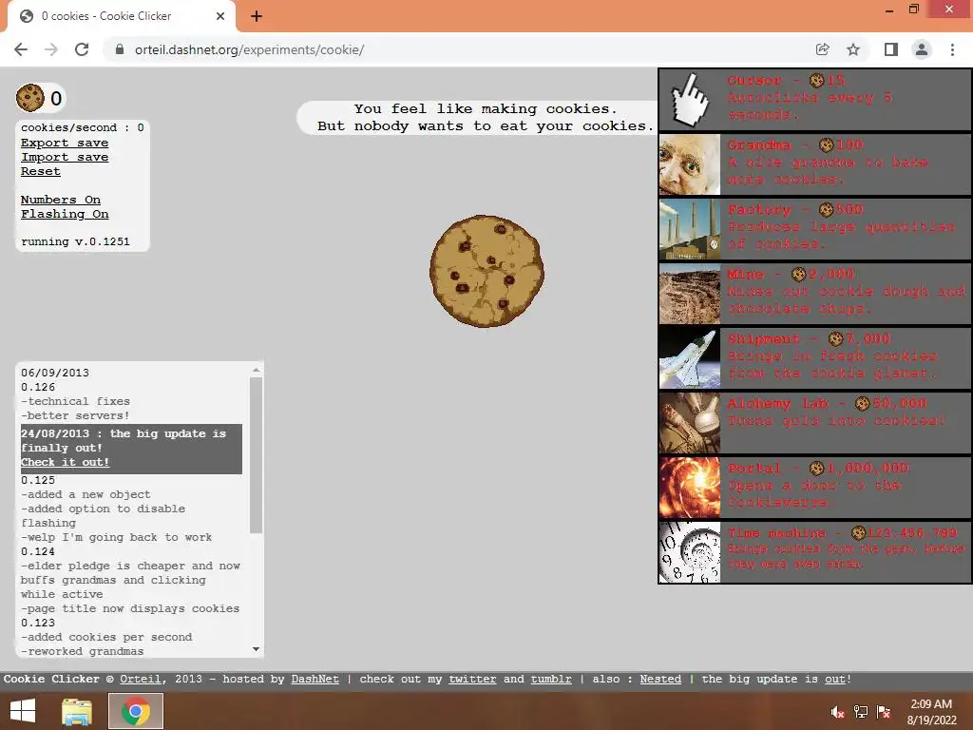Toggle the Numbers On option

60,200
